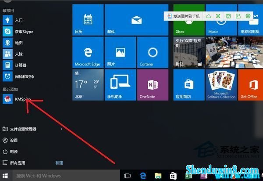
Task: Open the 地图 maps app
Action: tap(13, 43)
